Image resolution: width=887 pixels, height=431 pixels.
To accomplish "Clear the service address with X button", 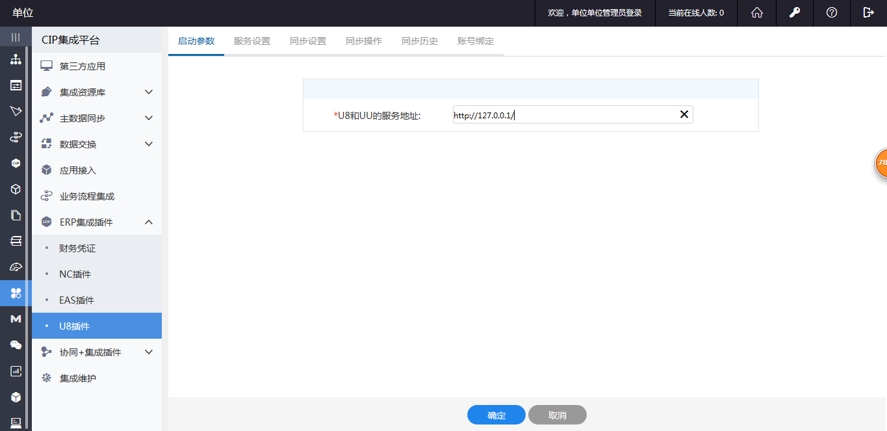I will tap(684, 114).
